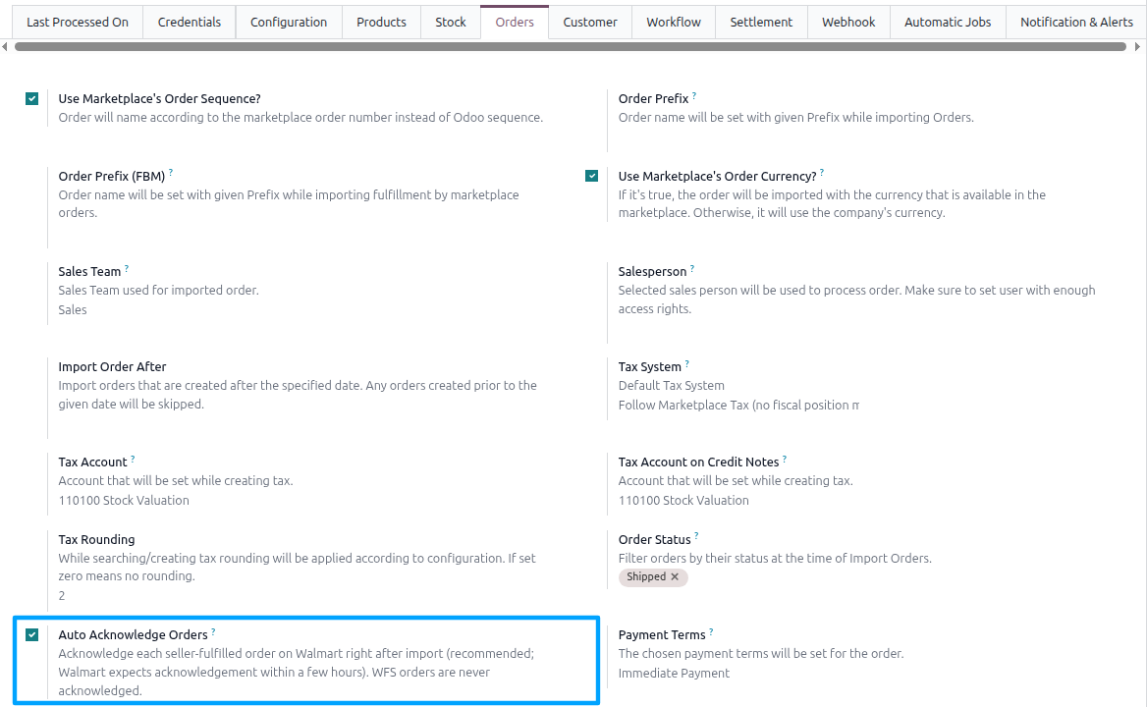Click the Tax Rounding label
1147x707 pixels.
pos(96,539)
